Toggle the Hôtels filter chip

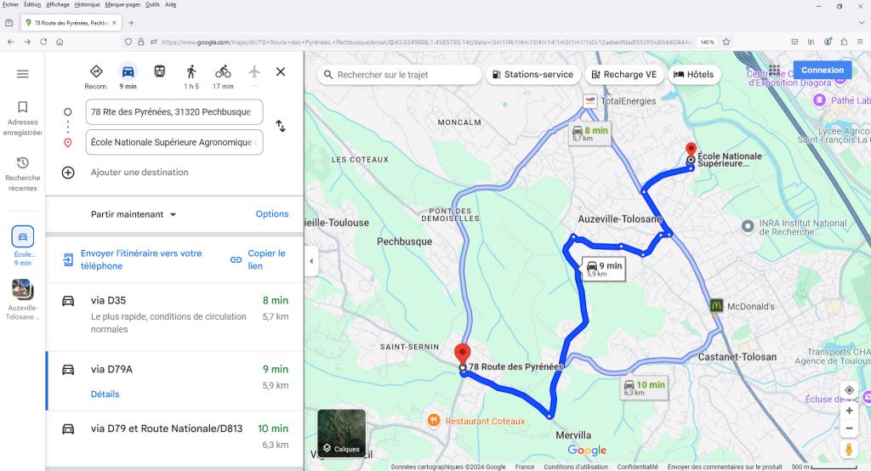[693, 75]
